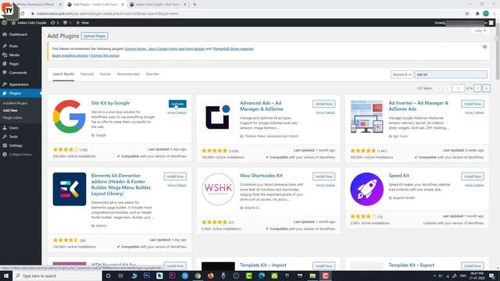Screen dimensions: 500x281
Task: Open the Howdy user account menu
Action: click(464, 23)
